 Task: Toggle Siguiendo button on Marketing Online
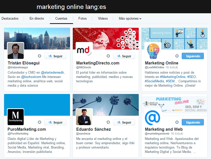[193, 56]
